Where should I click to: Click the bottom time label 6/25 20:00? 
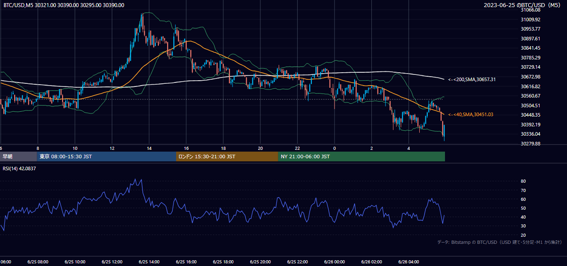coord(260,262)
